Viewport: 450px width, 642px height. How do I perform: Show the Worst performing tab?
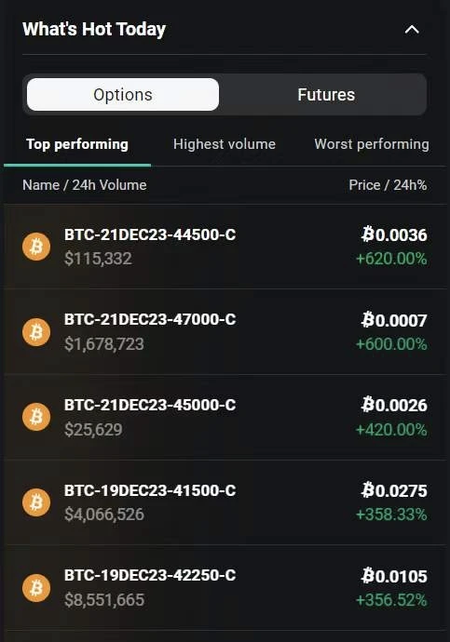pyautogui.click(x=372, y=144)
